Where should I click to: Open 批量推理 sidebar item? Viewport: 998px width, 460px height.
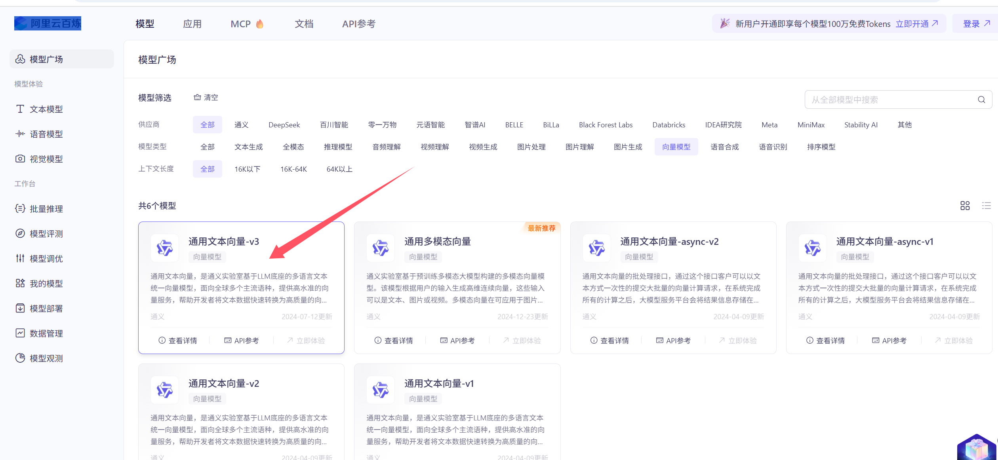pos(46,209)
